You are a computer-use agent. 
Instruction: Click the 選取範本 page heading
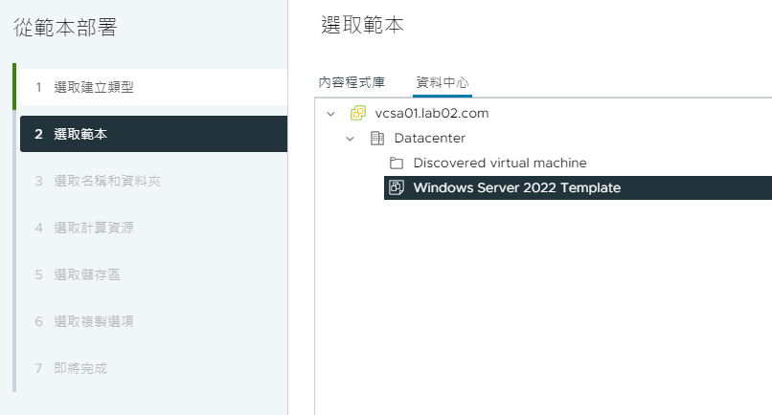tap(362, 25)
